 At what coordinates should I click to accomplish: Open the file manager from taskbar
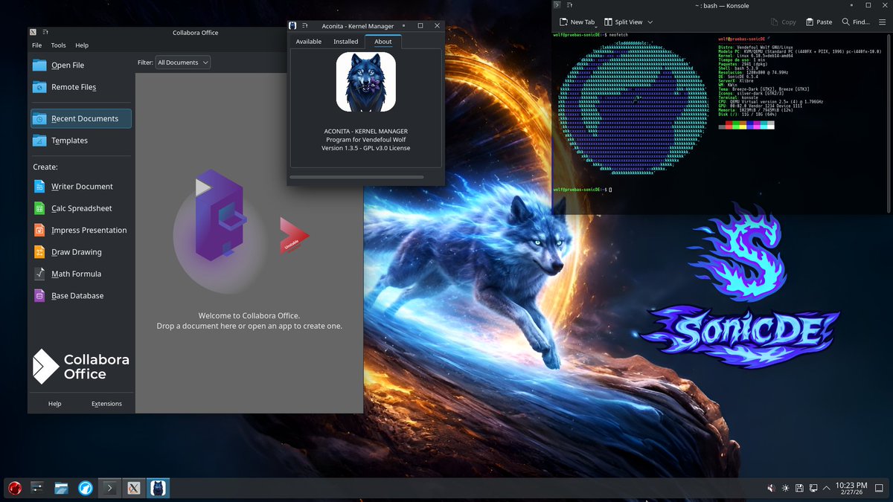point(61,488)
